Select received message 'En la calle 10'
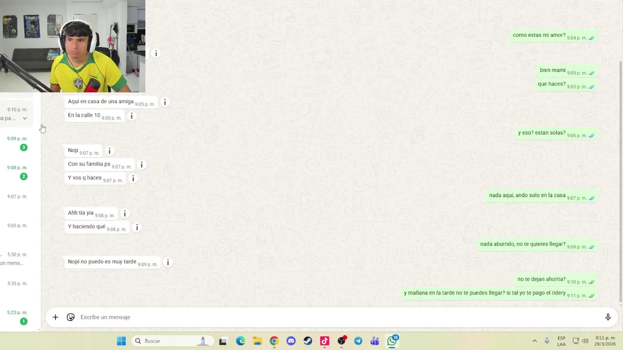The image size is (623, 350). pyautogui.click(x=94, y=116)
